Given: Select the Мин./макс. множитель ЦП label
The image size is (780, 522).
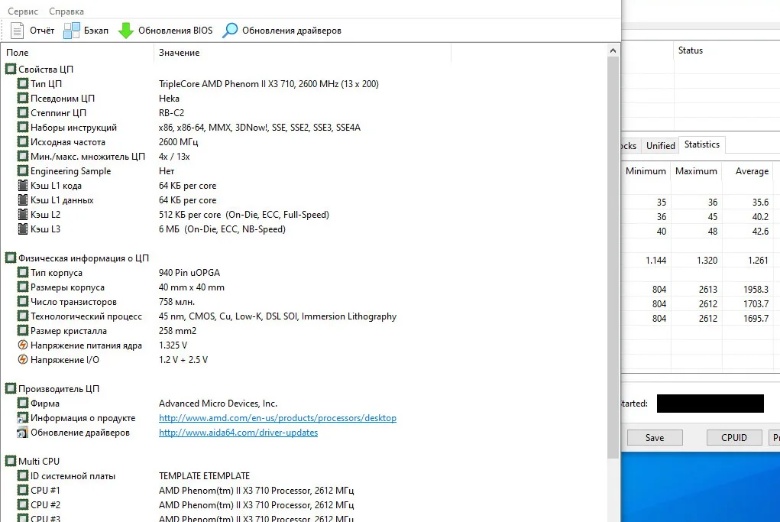Looking at the screenshot, I should point(88,156).
